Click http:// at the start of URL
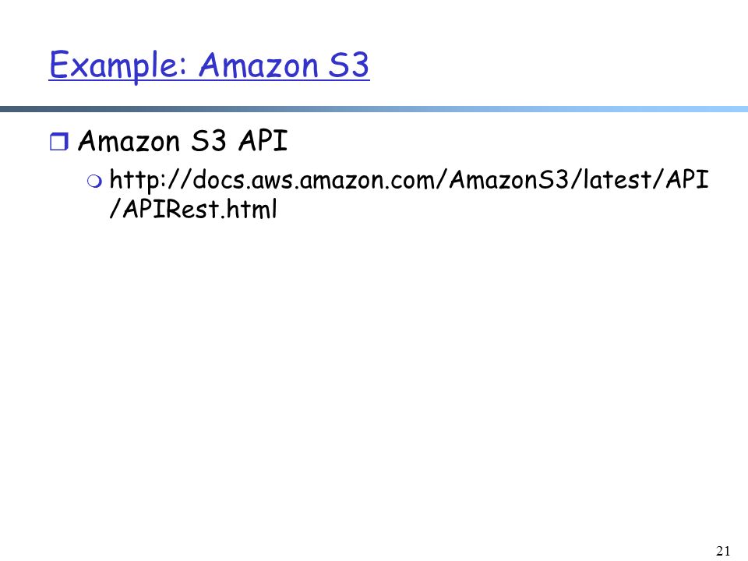The width and height of the screenshot is (748, 561). pyautogui.click(x=150, y=180)
